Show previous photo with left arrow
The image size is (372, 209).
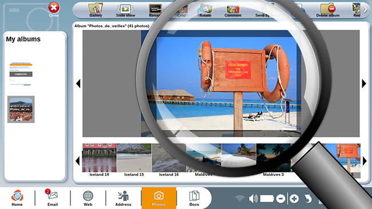[78, 84]
